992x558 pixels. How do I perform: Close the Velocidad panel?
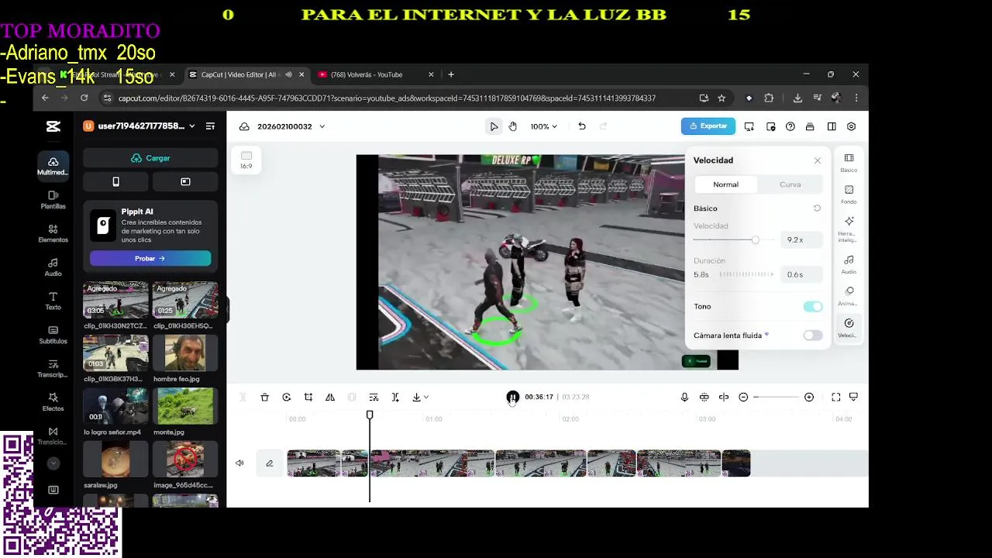pyautogui.click(x=817, y=160)
